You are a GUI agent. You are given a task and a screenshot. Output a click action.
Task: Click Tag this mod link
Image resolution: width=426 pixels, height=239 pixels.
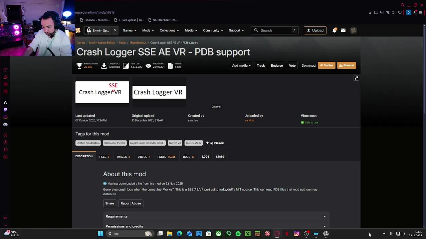215,143
